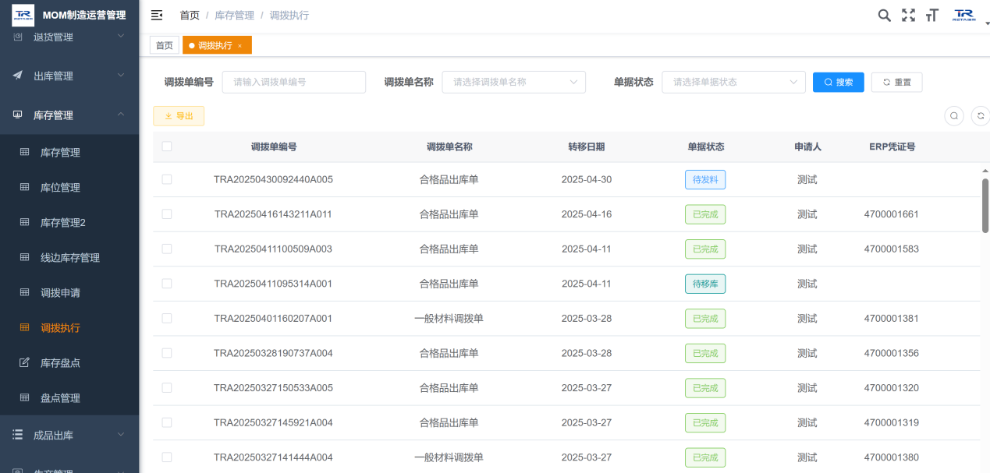Click the date 2025-04-30

[587, 179]
